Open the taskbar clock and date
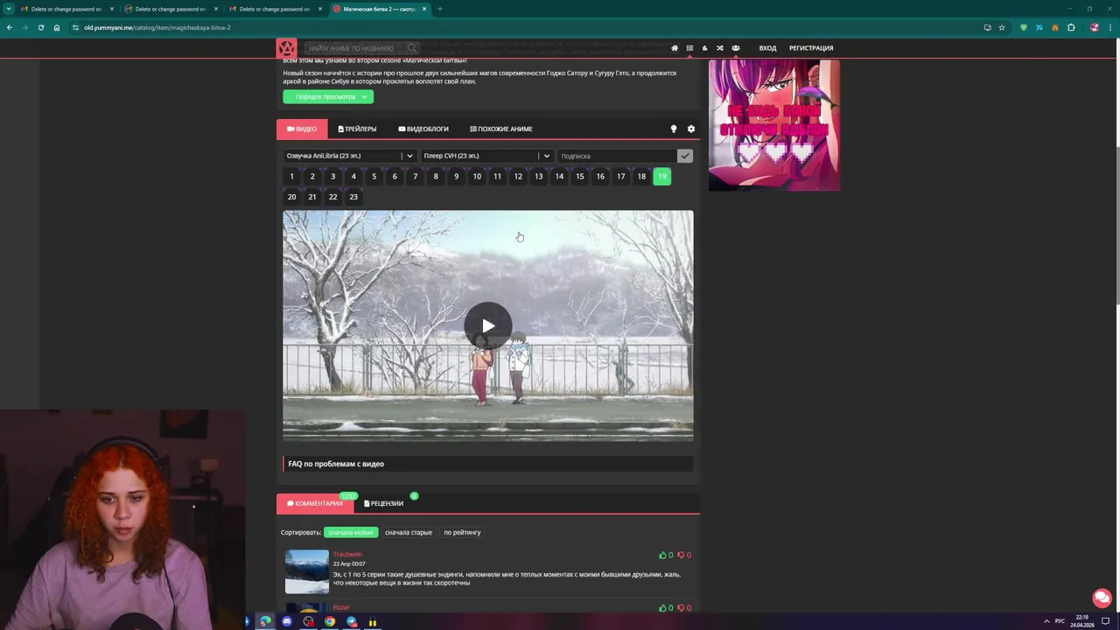 pyautogui.click(x=1082, y=621)
